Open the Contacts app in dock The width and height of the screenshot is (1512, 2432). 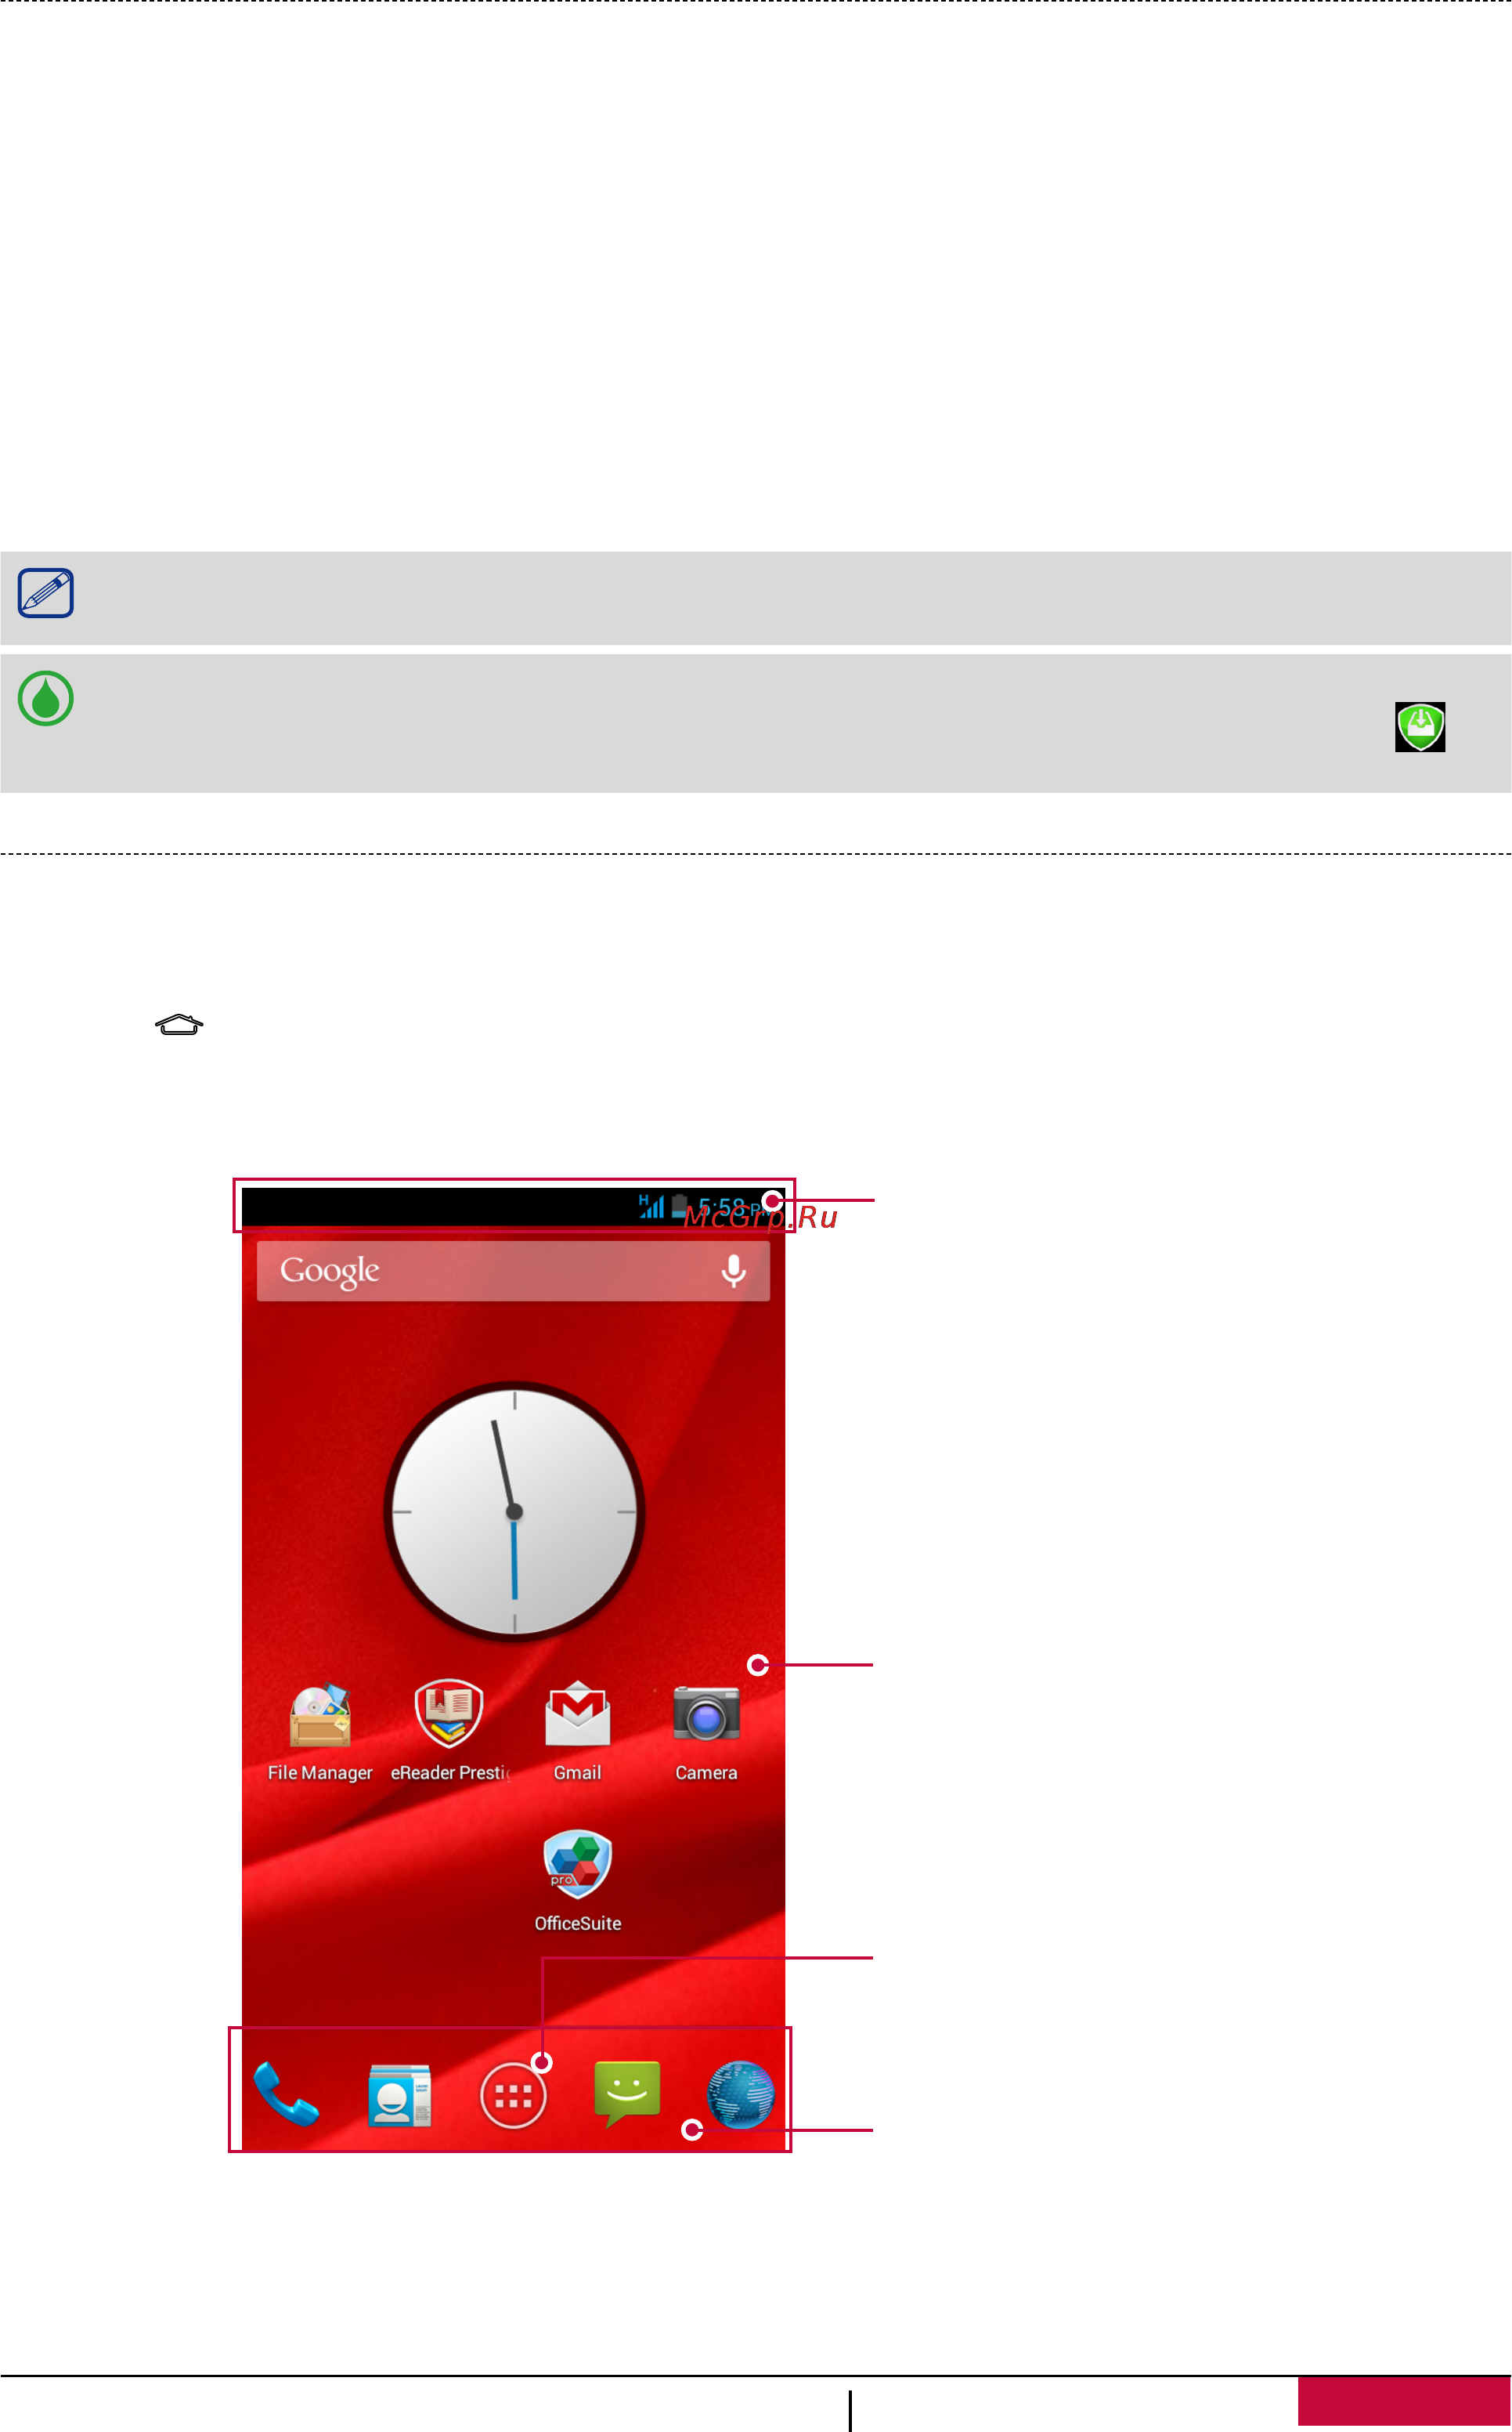pyautogui.click(x=399, y=2095)
